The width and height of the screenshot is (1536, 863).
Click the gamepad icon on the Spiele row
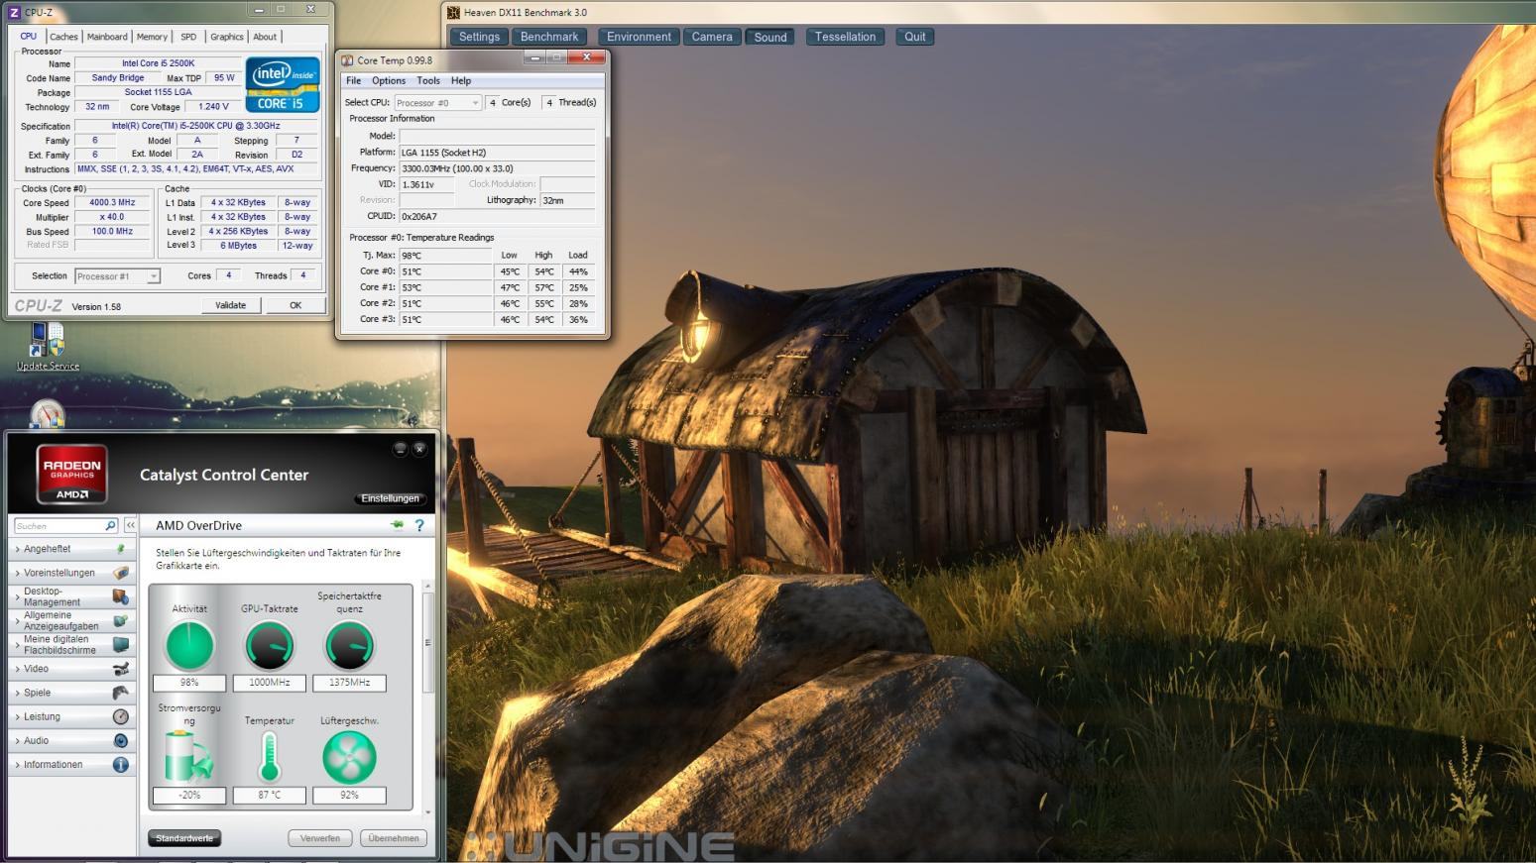point(121,693)
